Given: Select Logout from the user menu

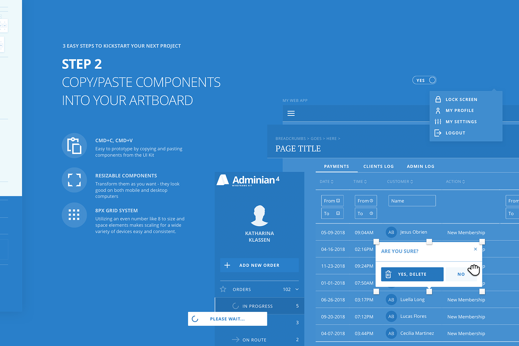Looking at the screenshot, I should [x=455, y=133].
